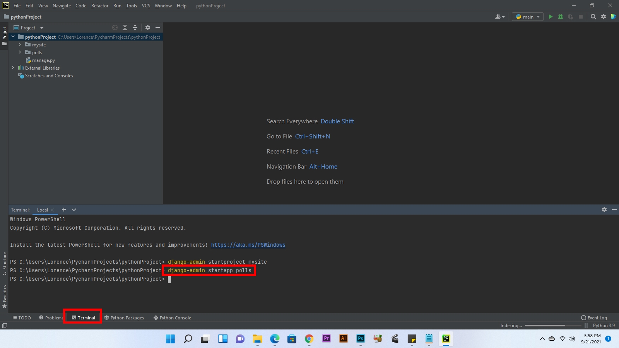Collapse all nodes in Project tree
Screen dimensions: 619x348
pos(135,27)
